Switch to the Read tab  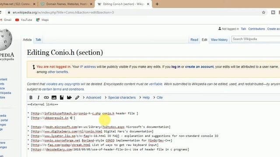pyautogui.click(x=194, y=40)
